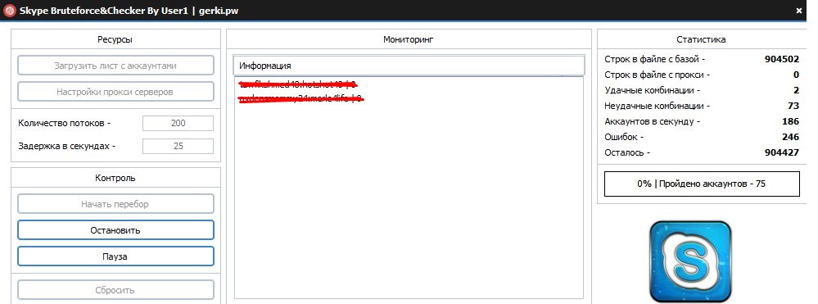This screenshot has width=818, height=304.
Task: Click the Осталось label
Action: [x=627, y=153]
